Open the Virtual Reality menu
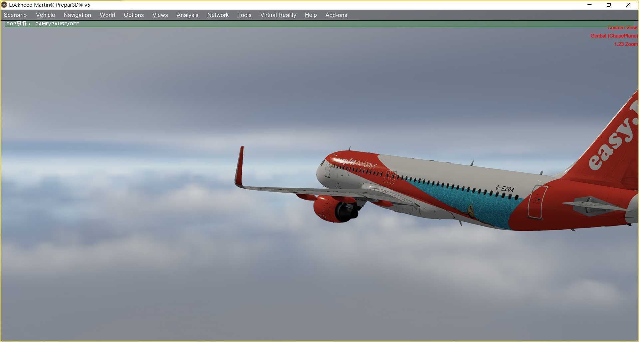Viewport: 639px width, 342px height. pyautogui.click(x=278, y=15)
